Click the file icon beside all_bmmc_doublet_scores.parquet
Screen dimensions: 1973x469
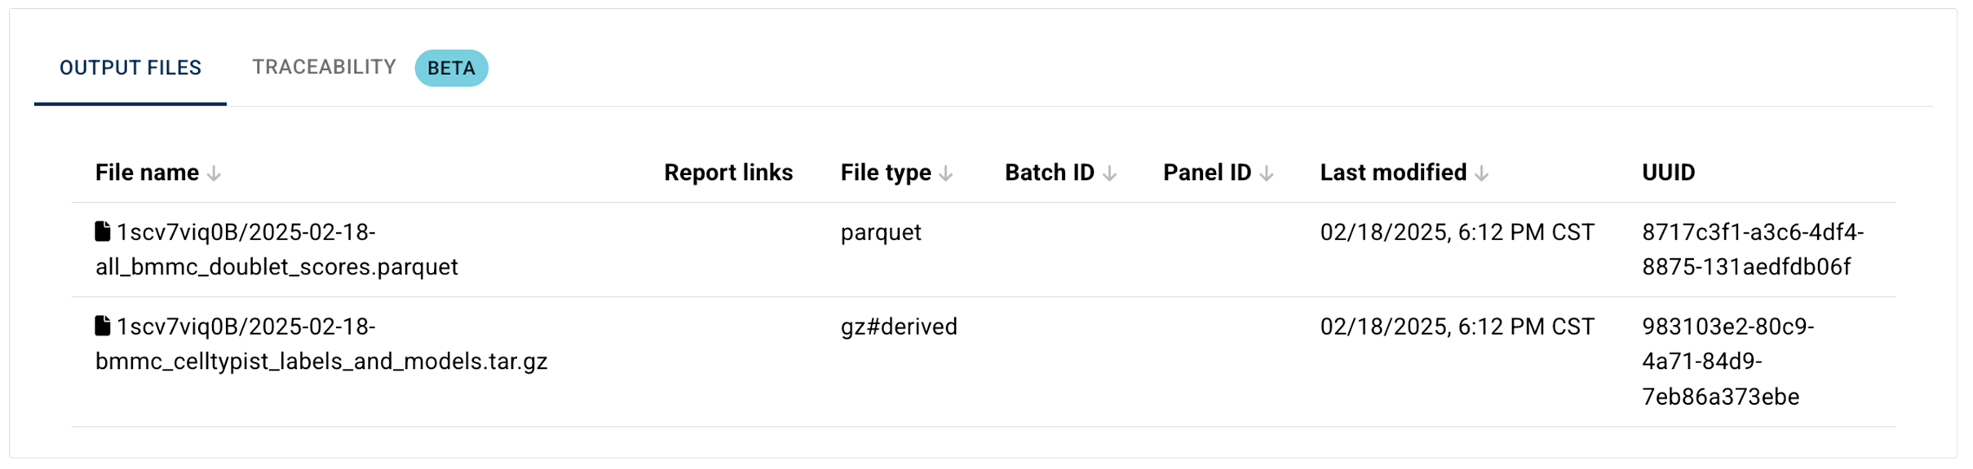102,232
